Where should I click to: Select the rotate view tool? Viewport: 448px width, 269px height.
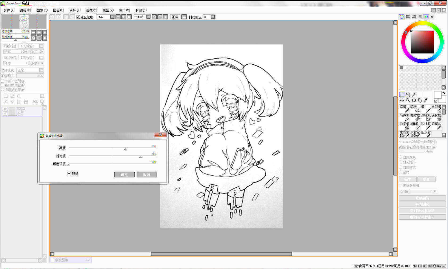tap(414, 100)
